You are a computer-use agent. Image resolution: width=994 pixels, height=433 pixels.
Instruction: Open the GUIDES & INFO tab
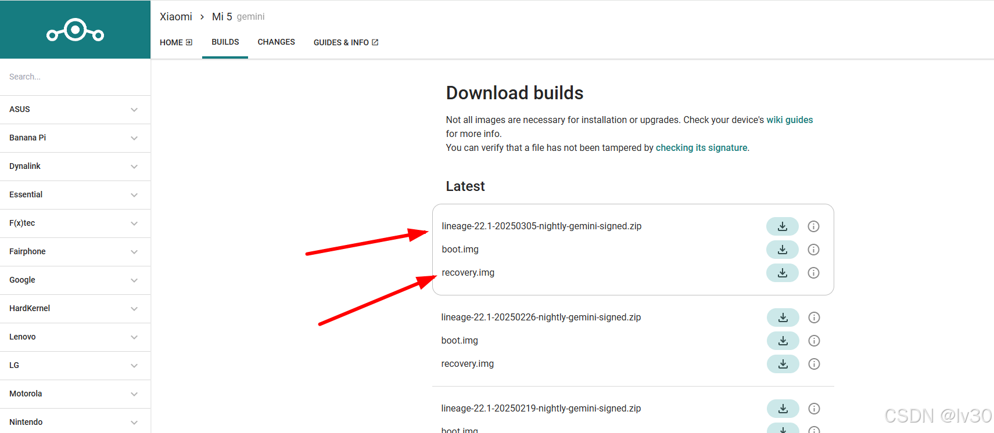346,42
